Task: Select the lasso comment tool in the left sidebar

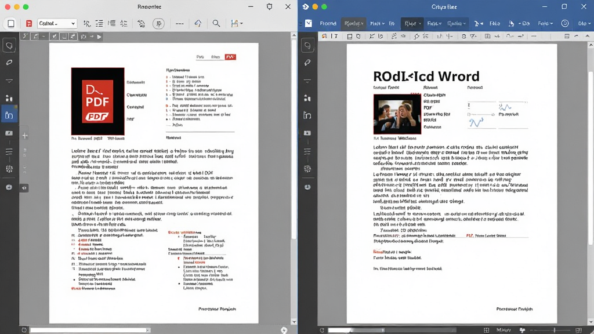Action: click(x=9, y=46)
